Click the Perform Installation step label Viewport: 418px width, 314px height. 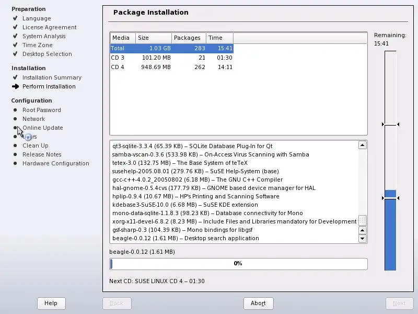click(x=49, y=86)
